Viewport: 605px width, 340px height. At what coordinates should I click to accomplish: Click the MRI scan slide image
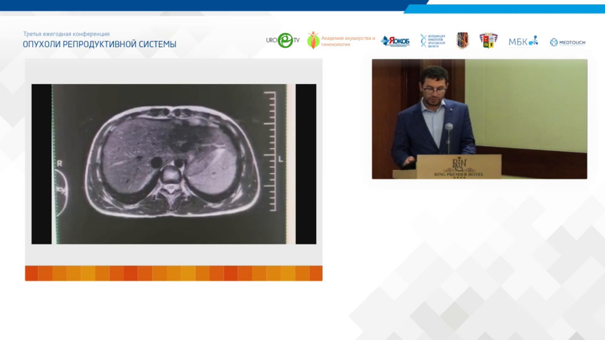[174, 164]
